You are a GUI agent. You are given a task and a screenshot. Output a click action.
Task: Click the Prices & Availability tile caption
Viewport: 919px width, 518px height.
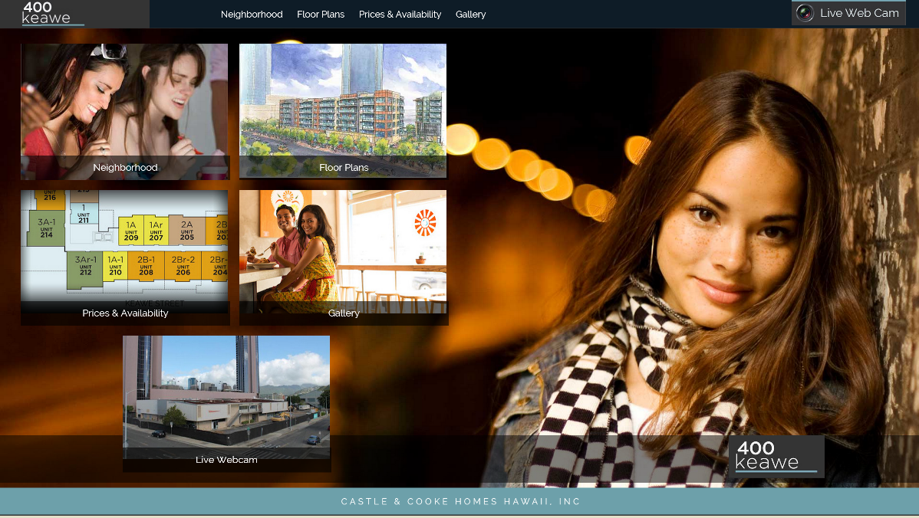pos(126,313)
